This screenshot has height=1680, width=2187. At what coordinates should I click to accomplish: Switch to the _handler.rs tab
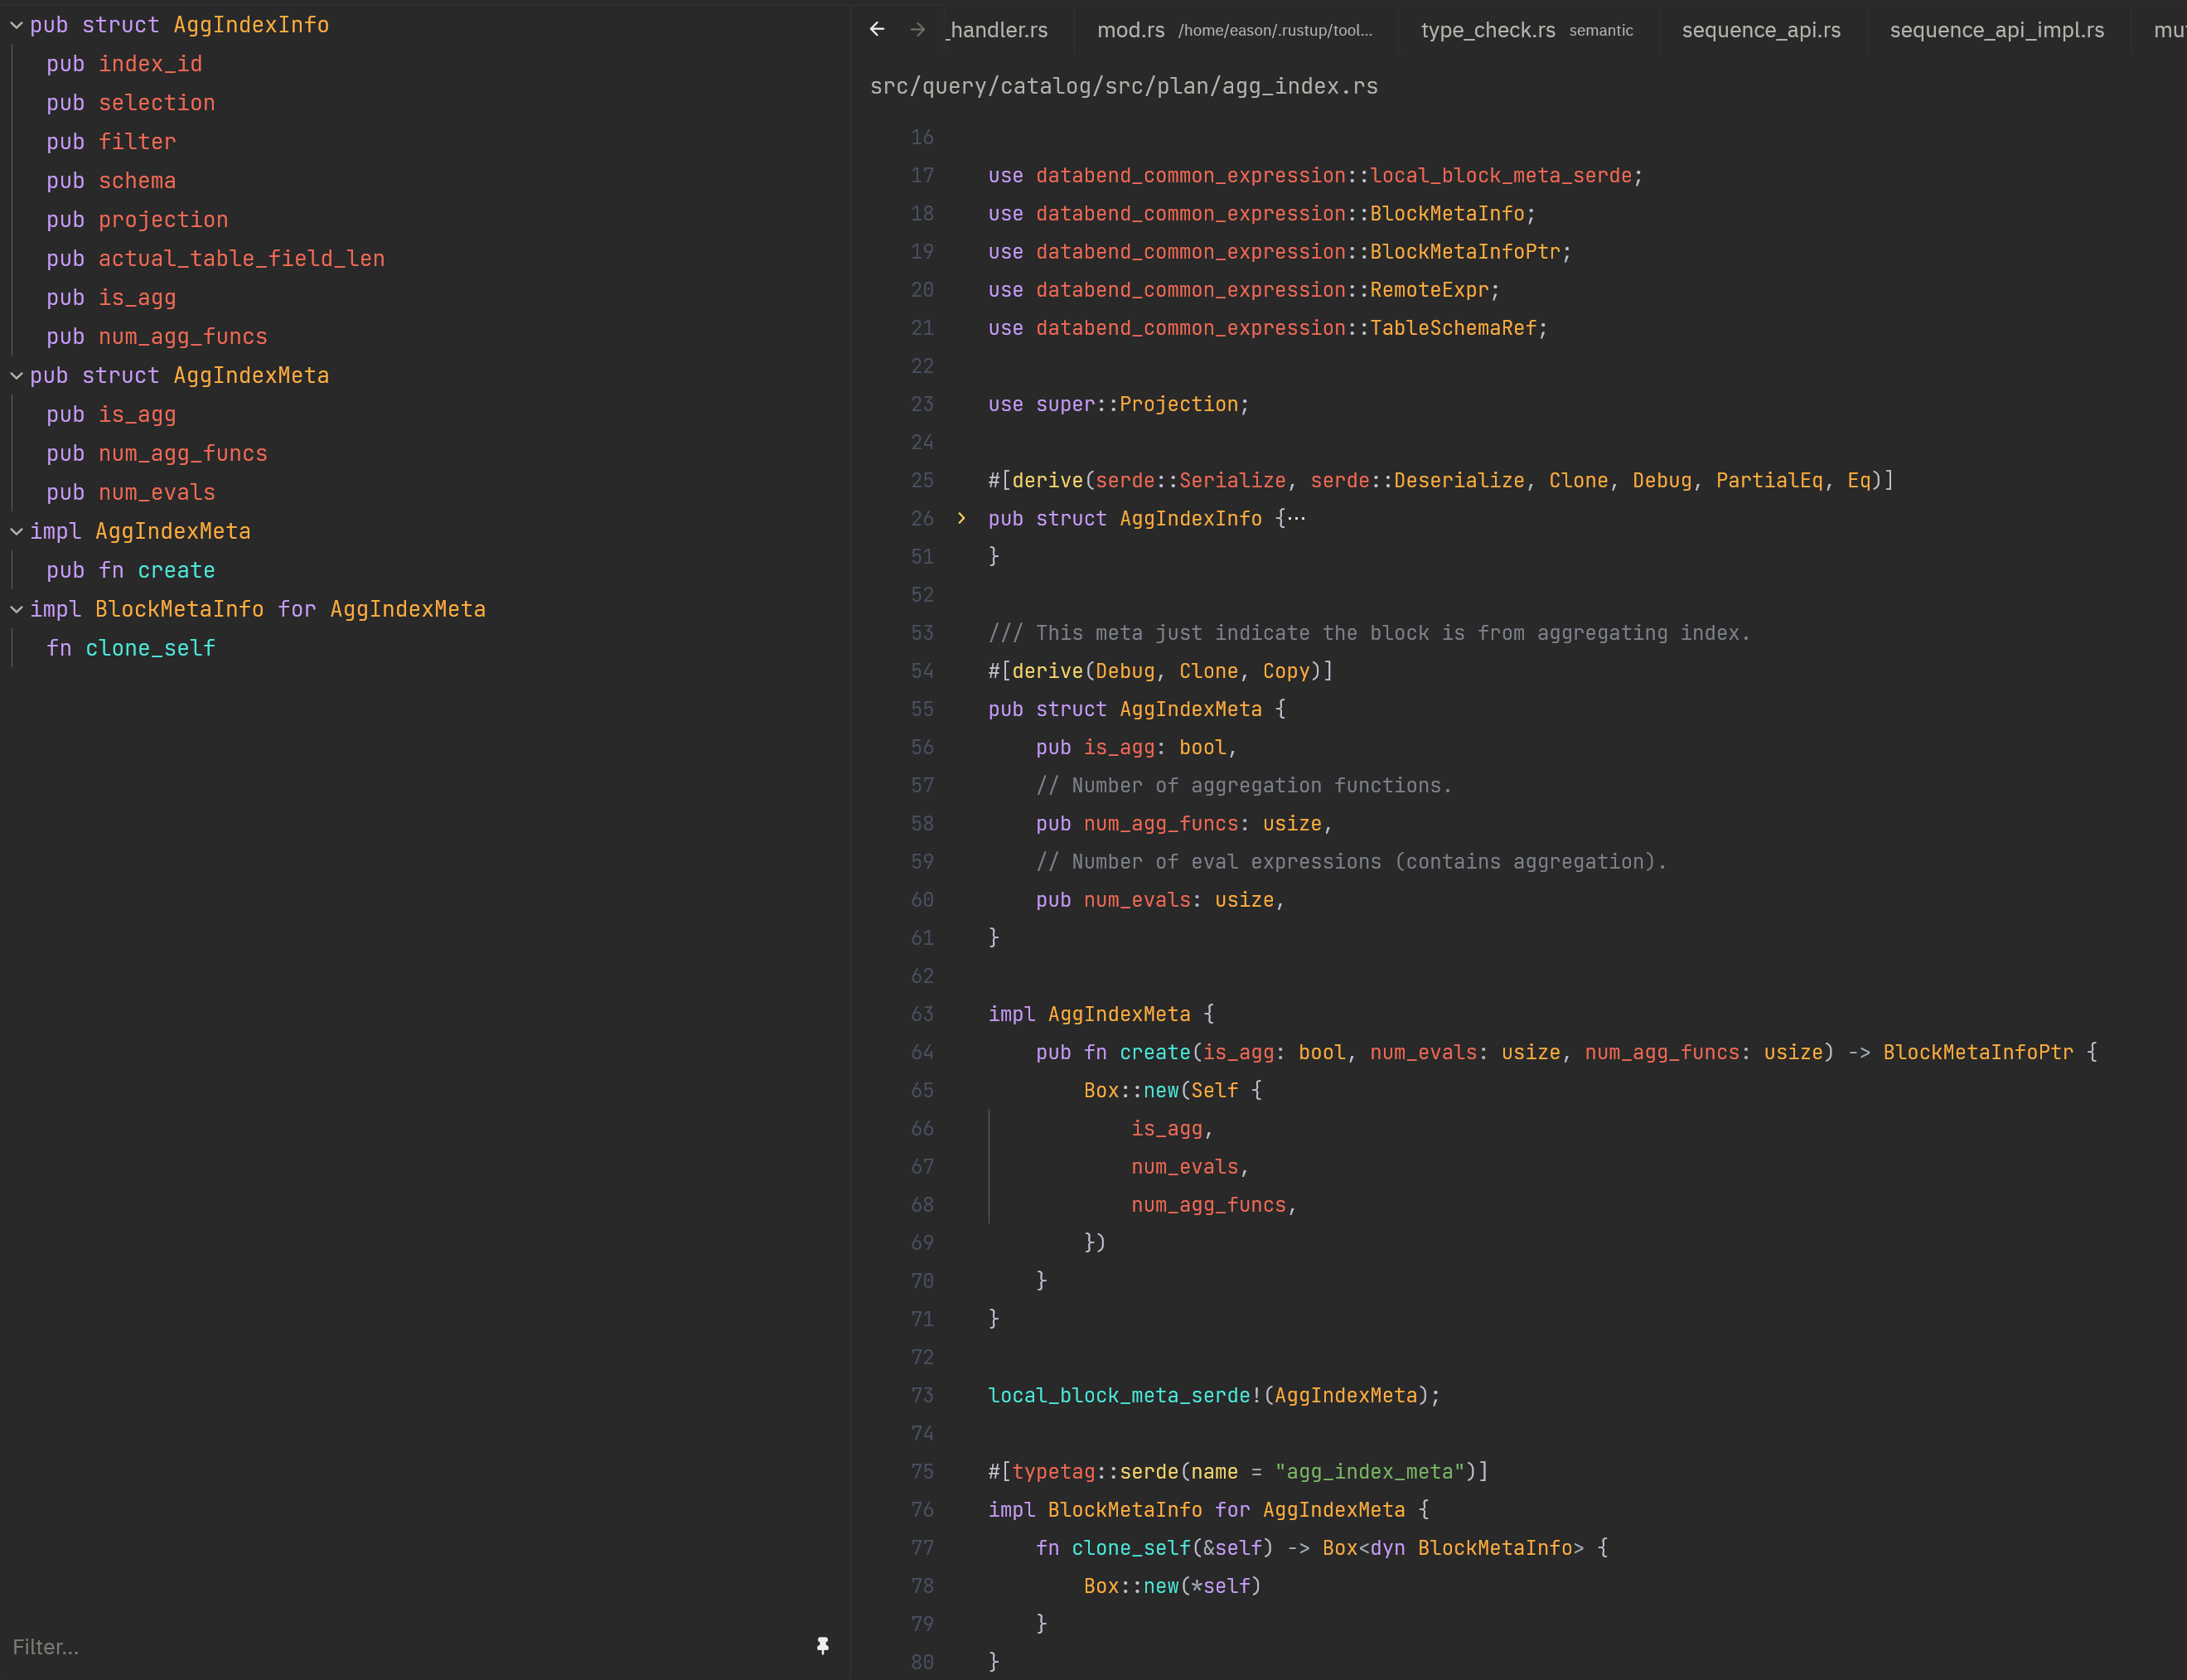997,30
